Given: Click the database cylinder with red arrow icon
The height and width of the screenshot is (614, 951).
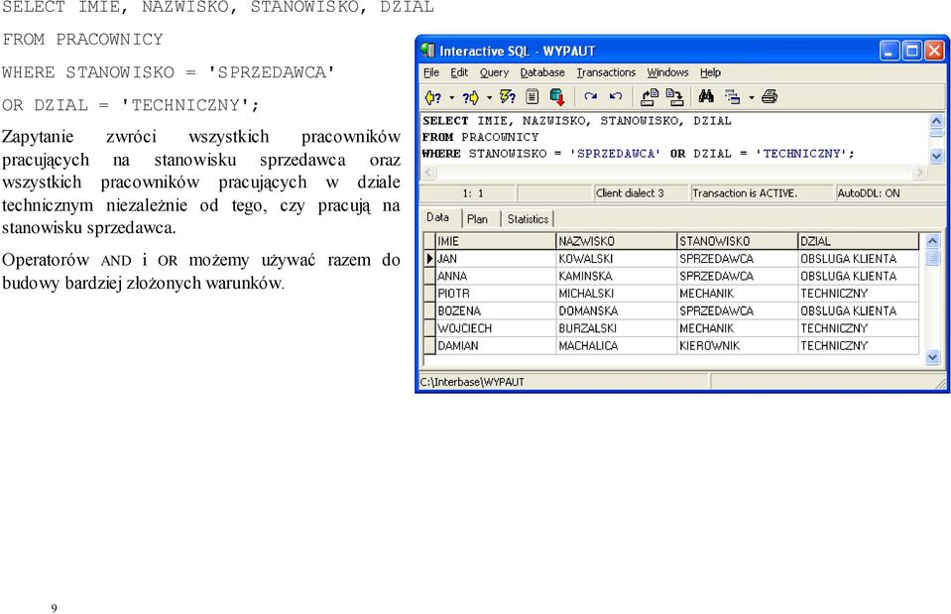Looking at the screenshot, I should [556, 97].
